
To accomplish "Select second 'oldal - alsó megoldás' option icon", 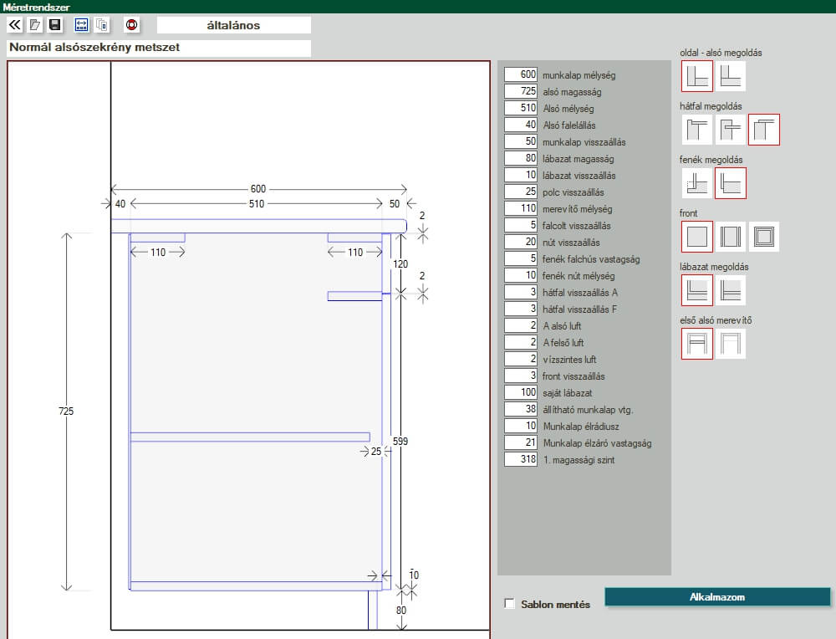I will 731,76.
